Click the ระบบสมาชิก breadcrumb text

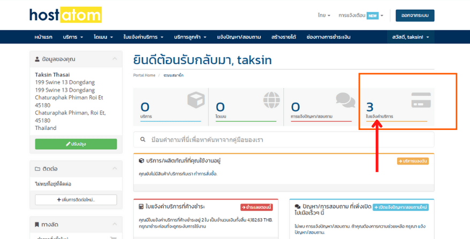[173, 75]
